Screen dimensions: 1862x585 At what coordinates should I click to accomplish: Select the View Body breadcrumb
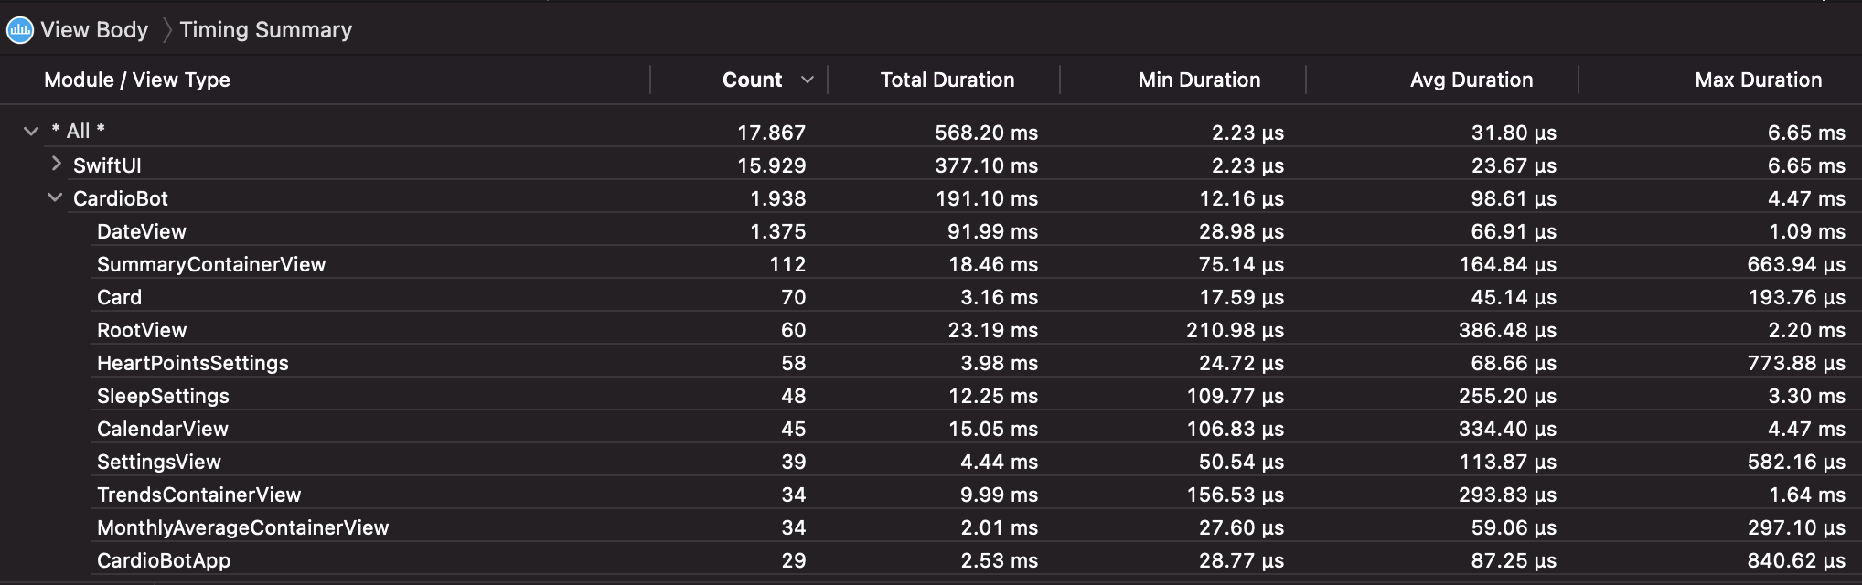tap(94, 30)
